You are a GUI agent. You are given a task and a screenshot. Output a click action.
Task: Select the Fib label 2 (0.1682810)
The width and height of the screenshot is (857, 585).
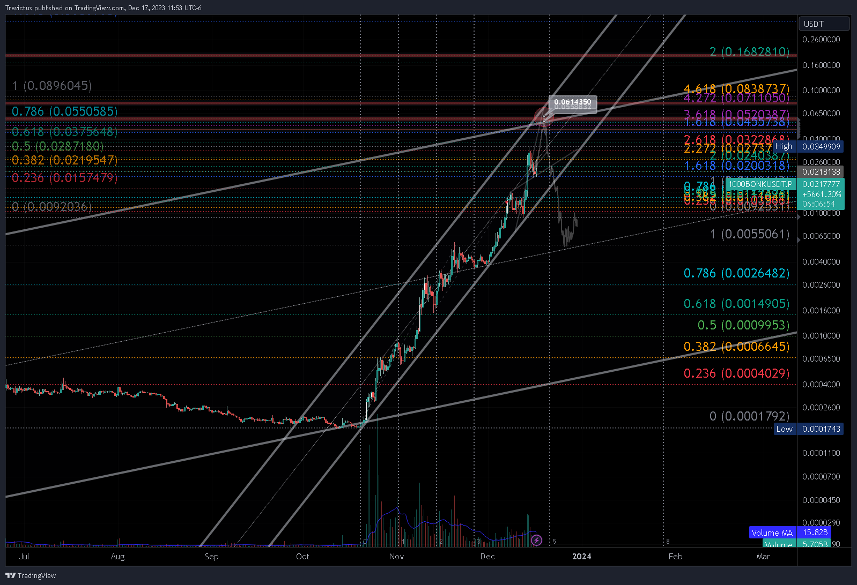pos(749,52)
